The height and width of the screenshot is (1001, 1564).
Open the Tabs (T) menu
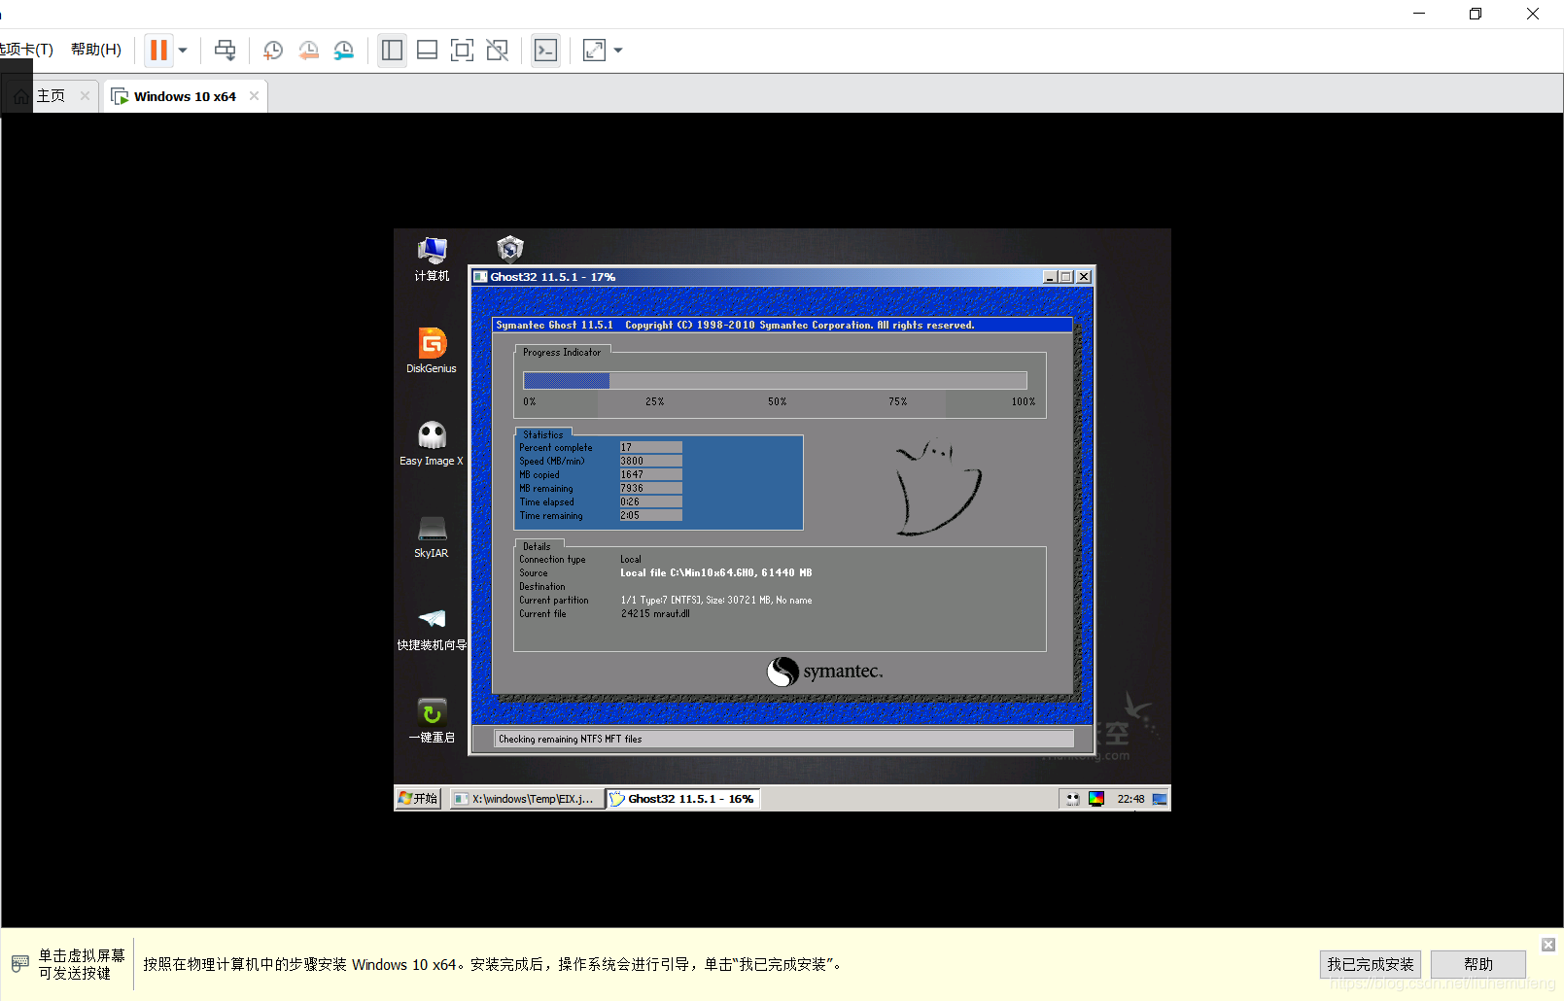(26, 50)
